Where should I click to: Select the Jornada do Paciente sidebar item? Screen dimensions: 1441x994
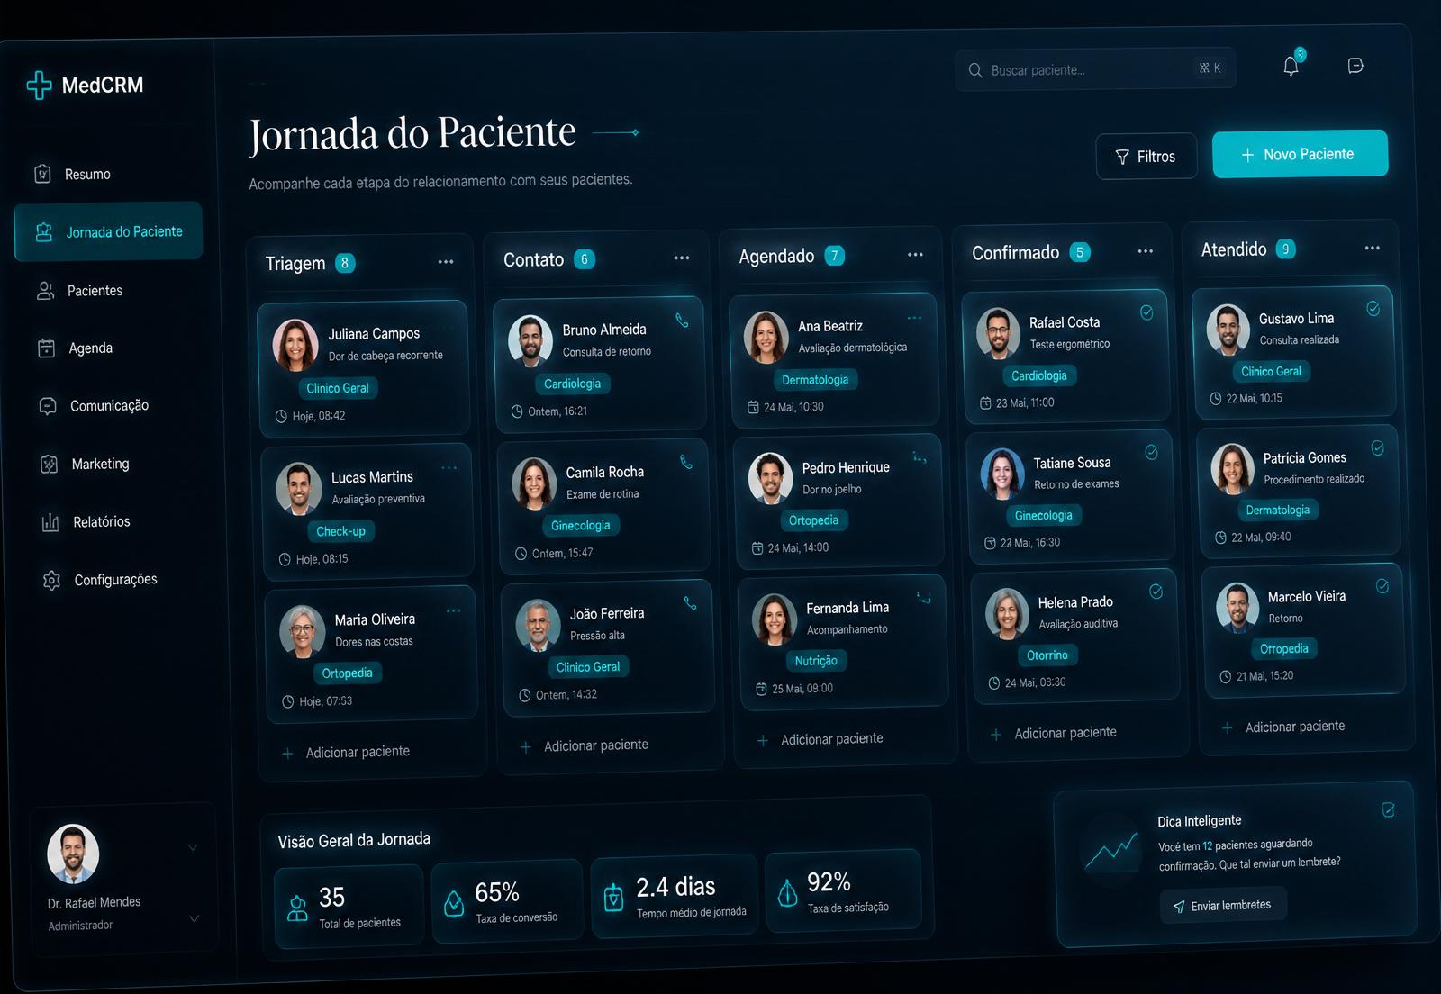(x=108, y=231)
